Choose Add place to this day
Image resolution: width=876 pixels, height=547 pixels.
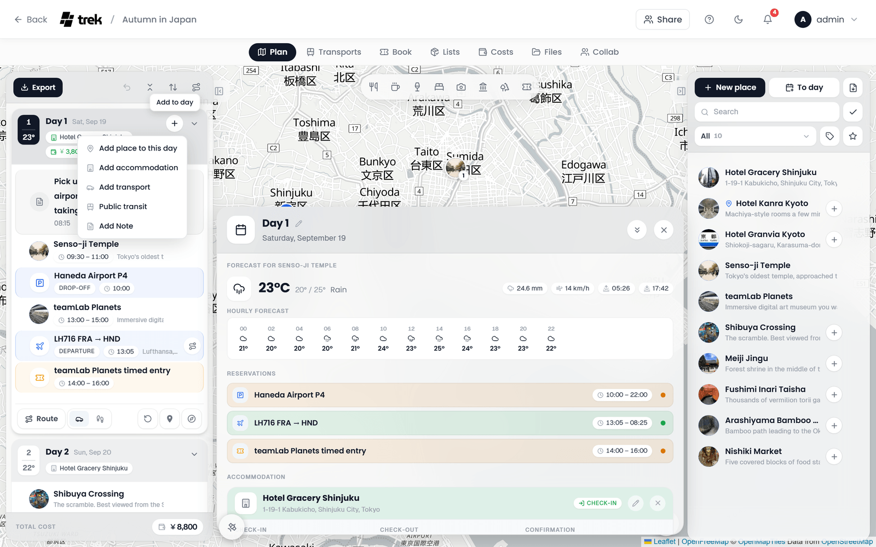(133, 148)
